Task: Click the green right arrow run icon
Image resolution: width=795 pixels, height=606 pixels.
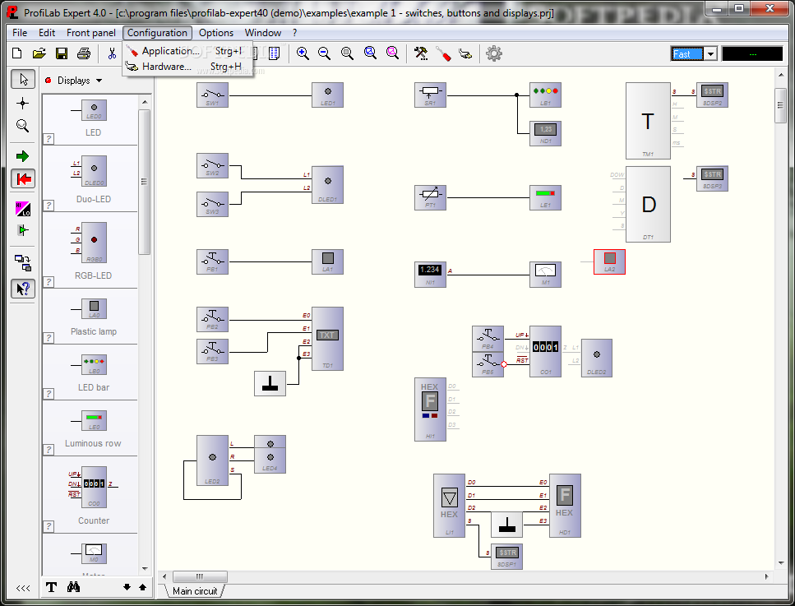Action: coord(22,156)
